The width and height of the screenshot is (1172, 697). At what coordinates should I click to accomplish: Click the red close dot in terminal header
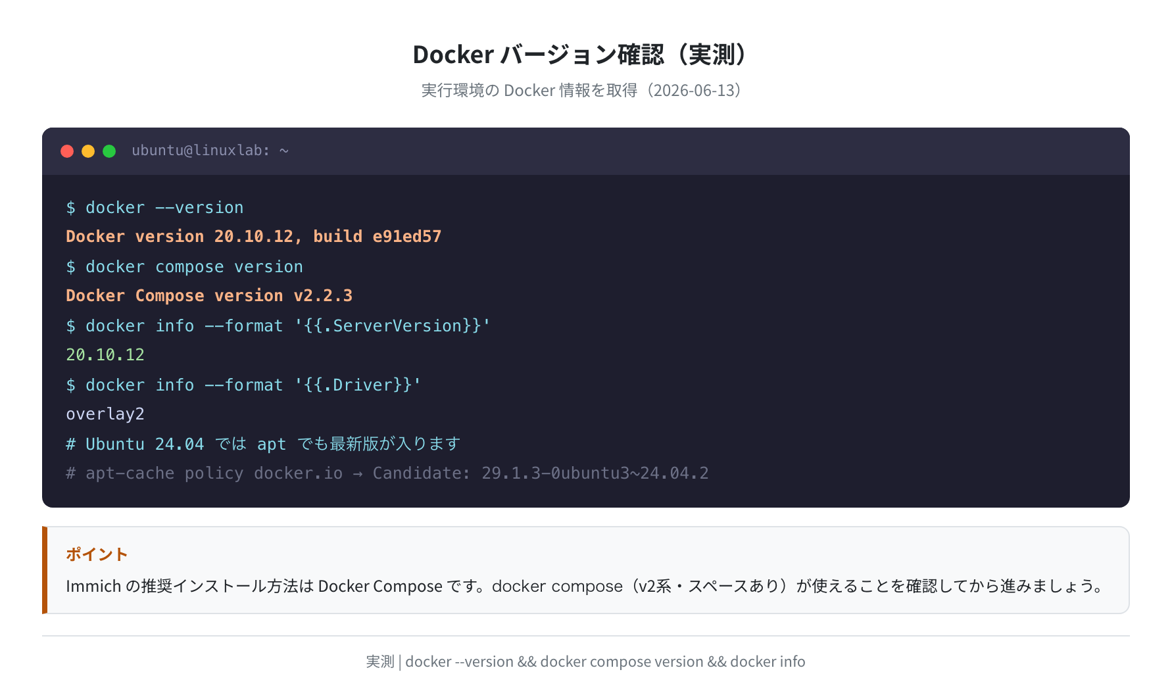[67, 151]
